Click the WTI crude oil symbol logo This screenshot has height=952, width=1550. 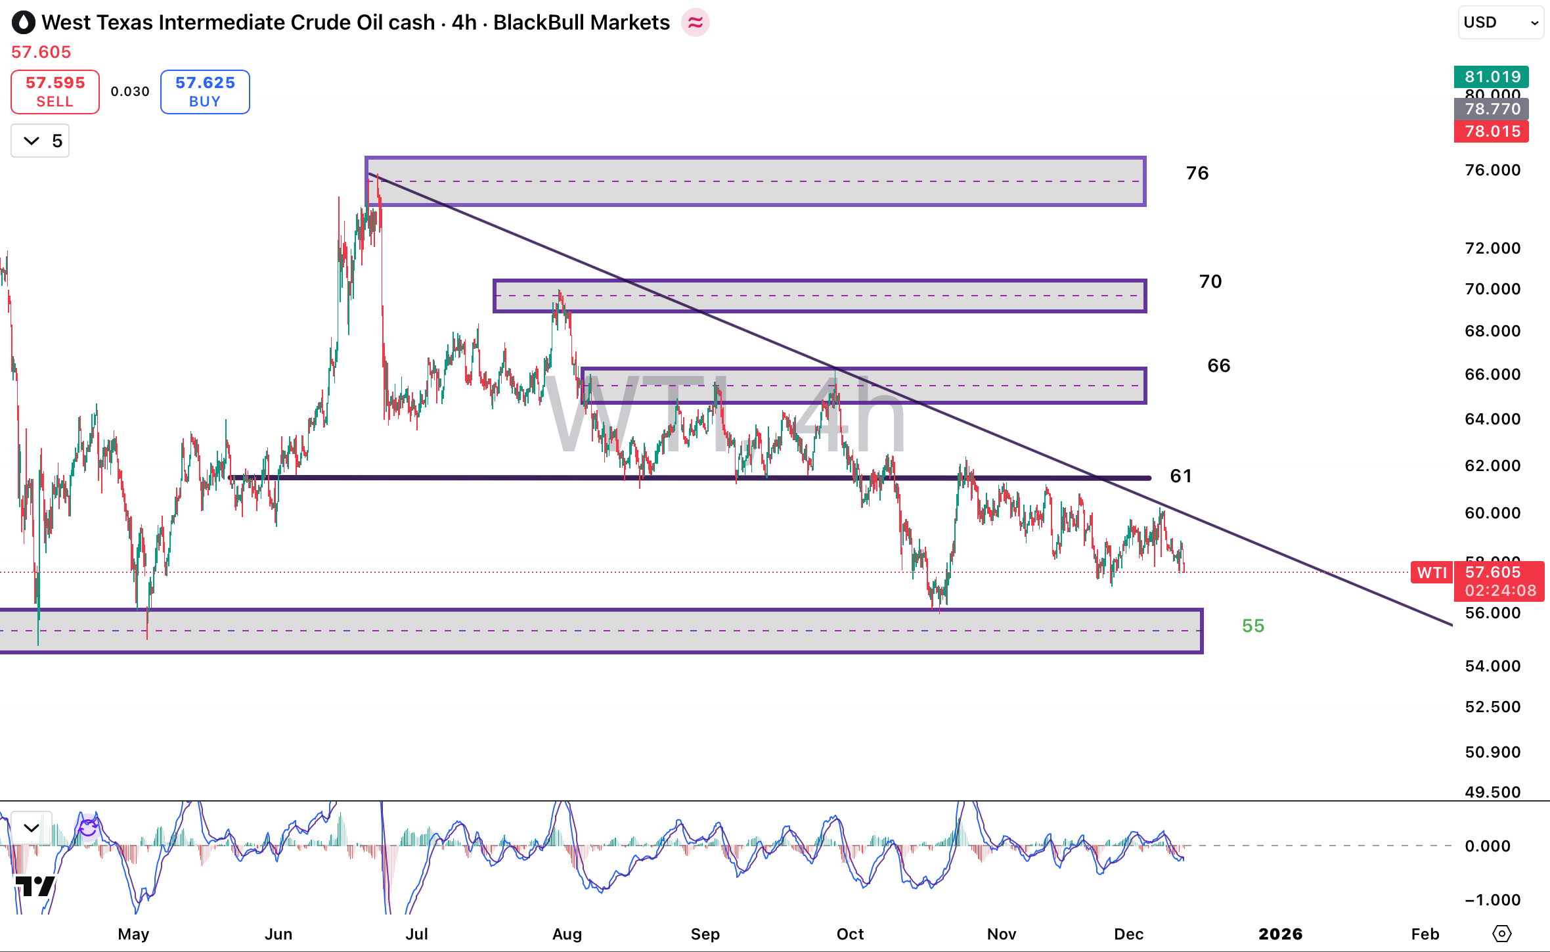pos(24,22)
